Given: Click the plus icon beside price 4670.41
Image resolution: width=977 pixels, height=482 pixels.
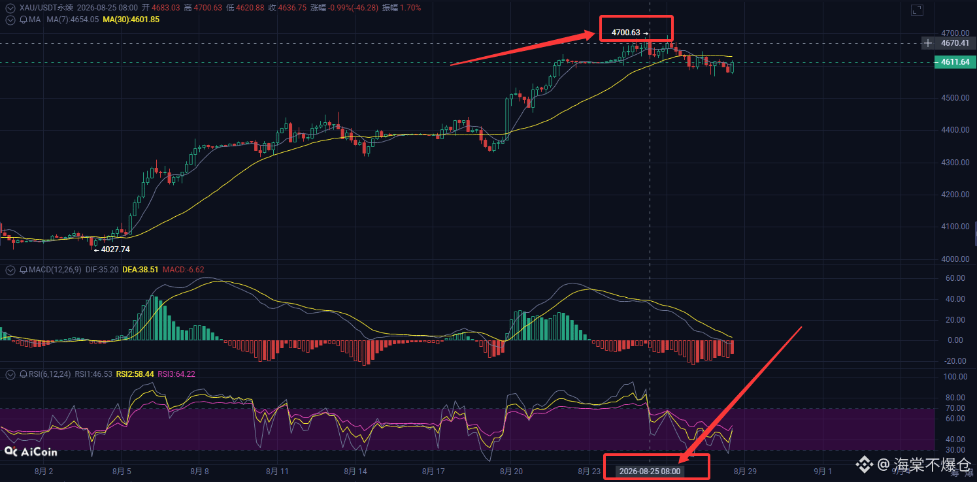Looking at the screenshot, I should pos(928,43).
